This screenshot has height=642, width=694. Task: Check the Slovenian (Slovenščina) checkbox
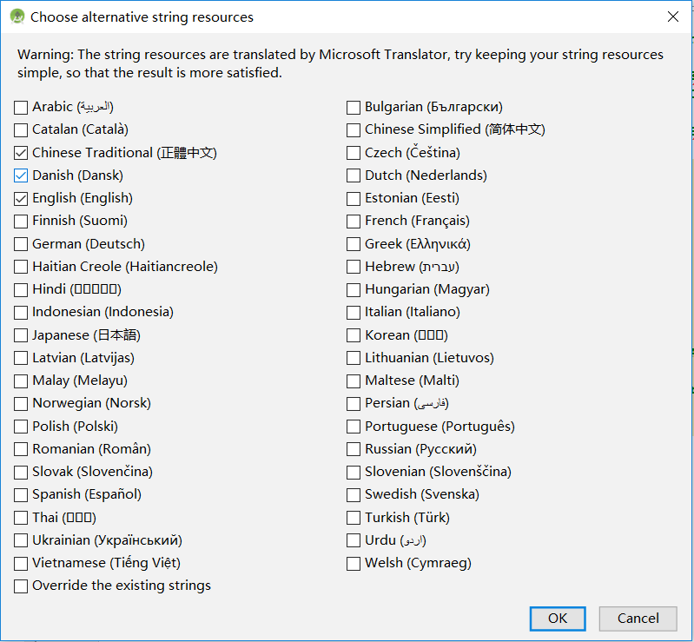click(354, 473)
